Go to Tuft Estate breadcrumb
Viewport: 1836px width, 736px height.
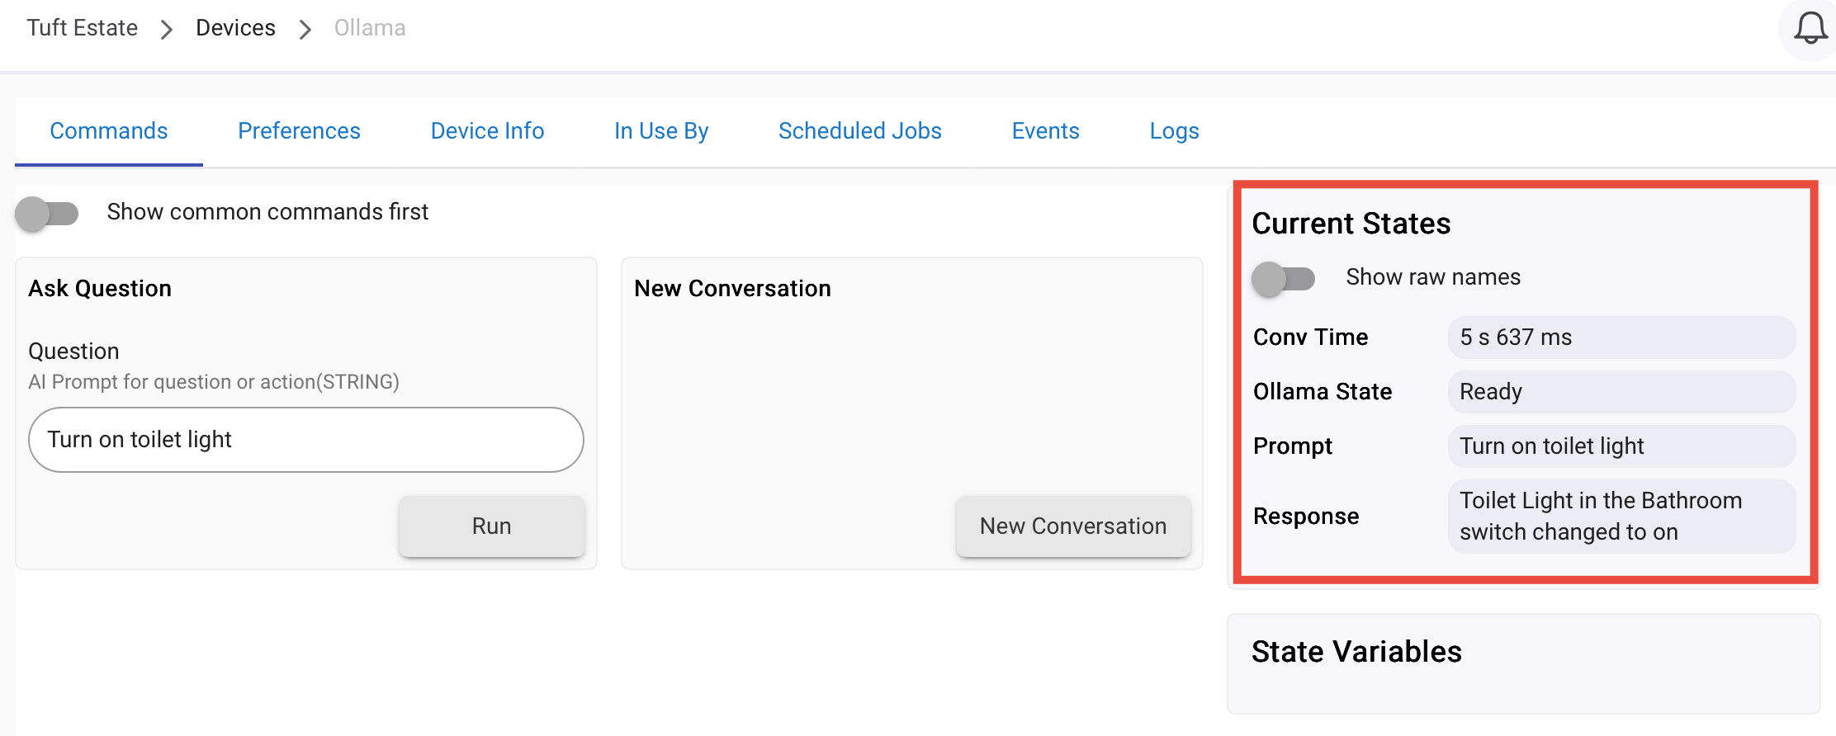click(x=82, y=28)
